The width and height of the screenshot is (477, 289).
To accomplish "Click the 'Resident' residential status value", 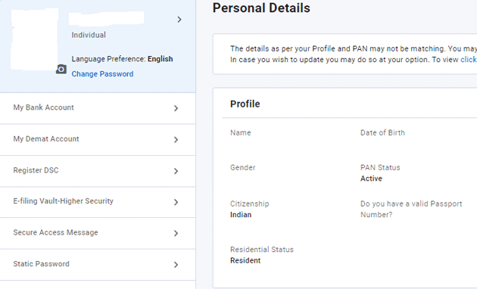I will click(x=245, y=260).
